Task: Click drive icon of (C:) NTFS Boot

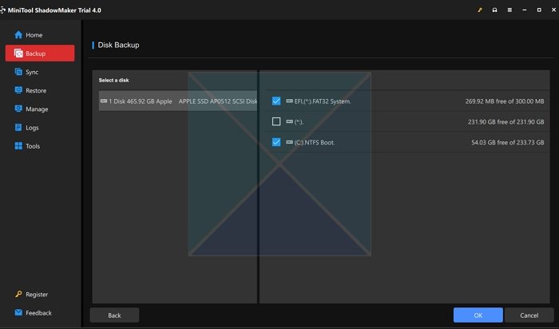Action: click(x=289, y=142)
